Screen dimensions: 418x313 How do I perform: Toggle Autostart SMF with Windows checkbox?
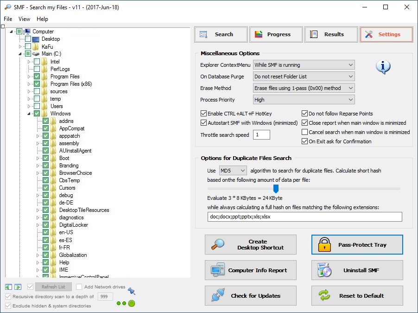[203, 123]
